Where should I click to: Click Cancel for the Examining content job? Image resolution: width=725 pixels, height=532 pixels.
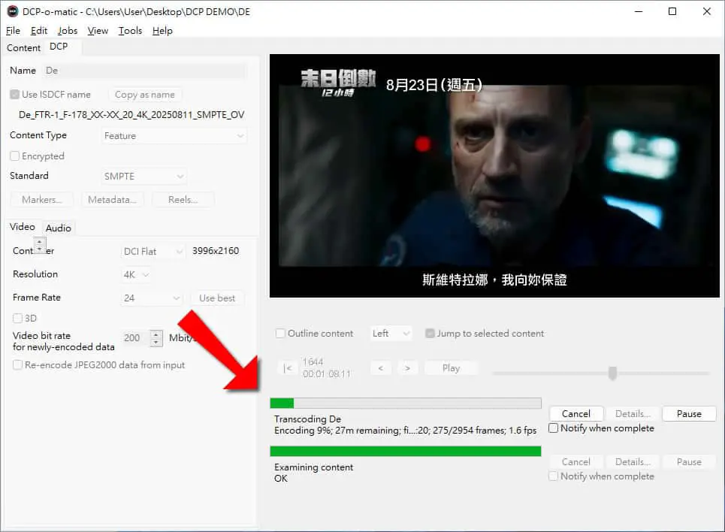576,462
